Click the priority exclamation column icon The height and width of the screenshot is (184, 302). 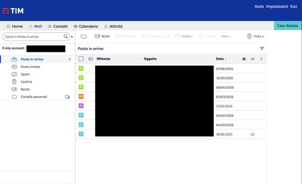point(261,59)
